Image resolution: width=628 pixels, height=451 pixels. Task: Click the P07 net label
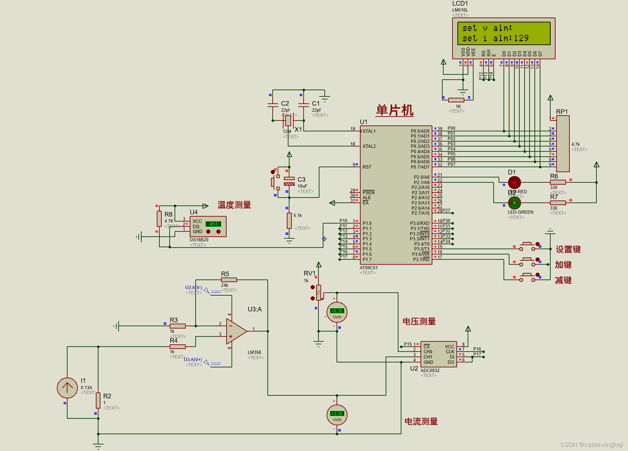pyautogui.click(x=451, y=164)
